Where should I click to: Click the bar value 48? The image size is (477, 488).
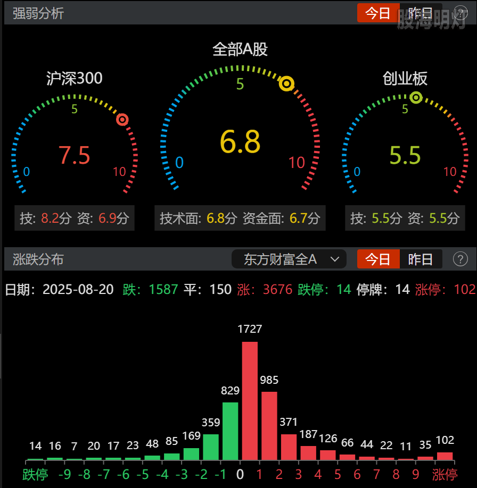point(152,444)
